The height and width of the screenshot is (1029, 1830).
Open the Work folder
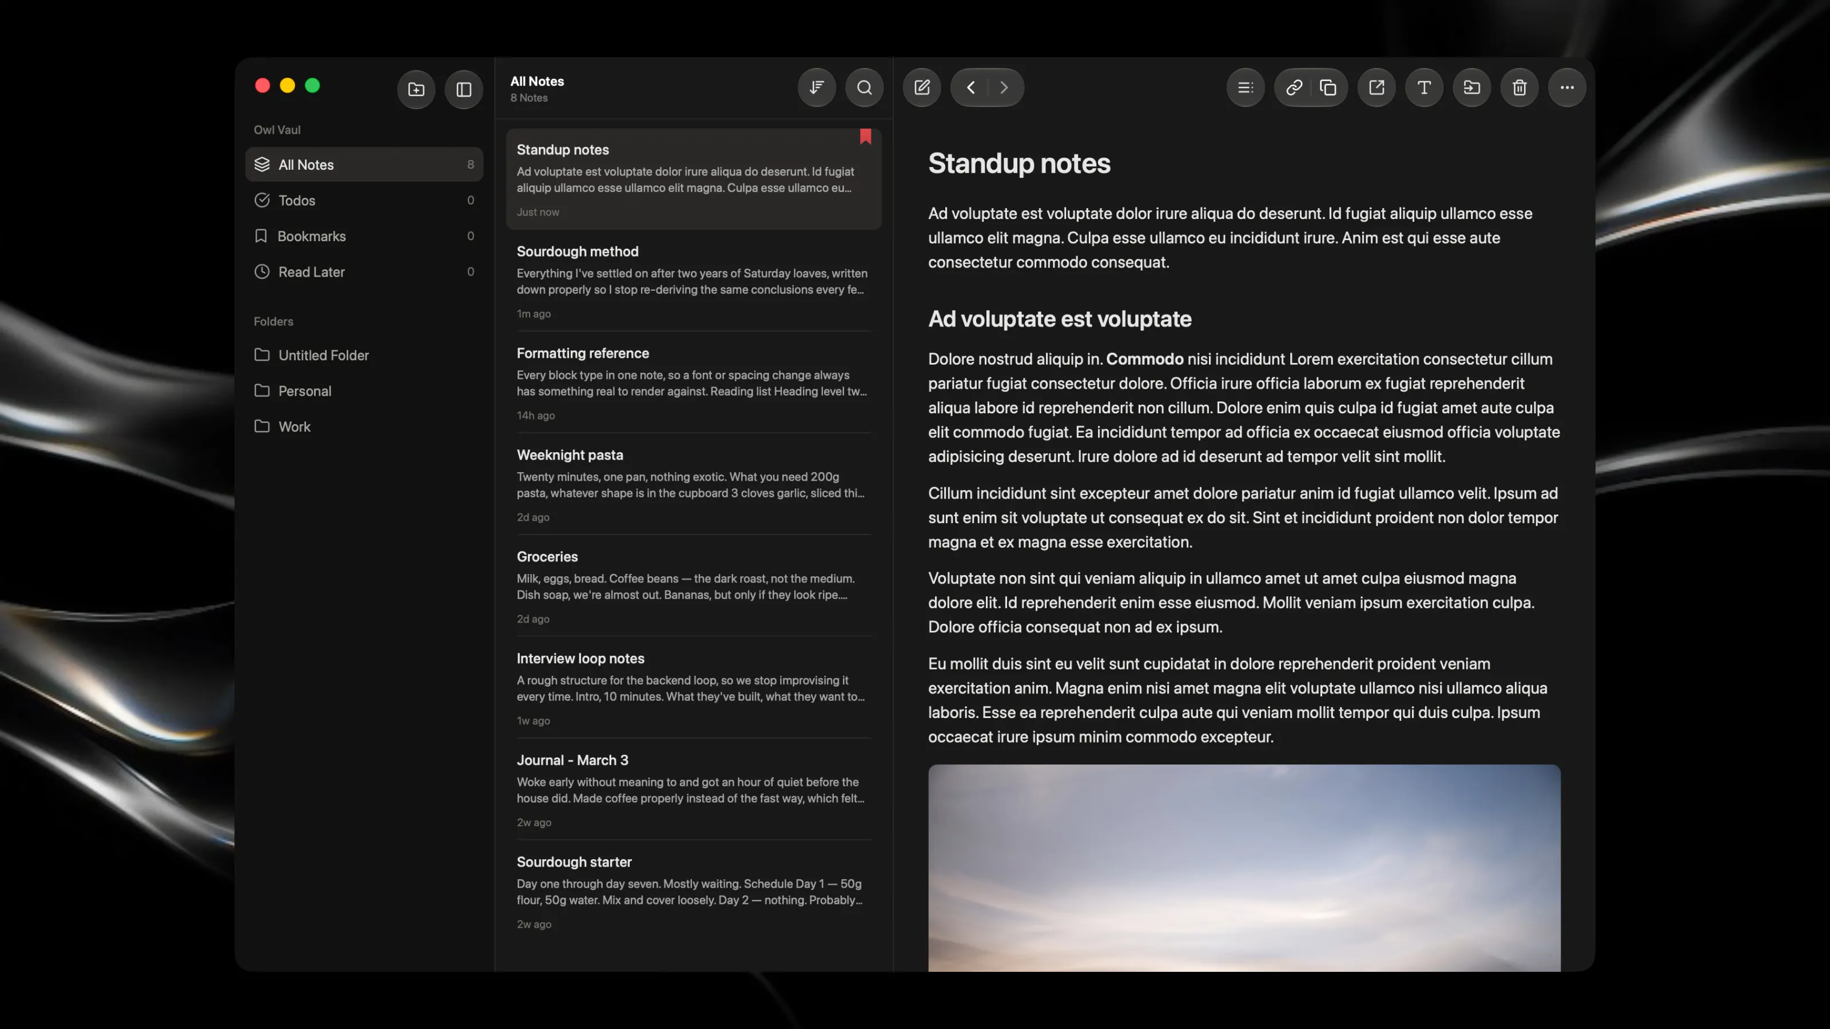coord(364,427)
